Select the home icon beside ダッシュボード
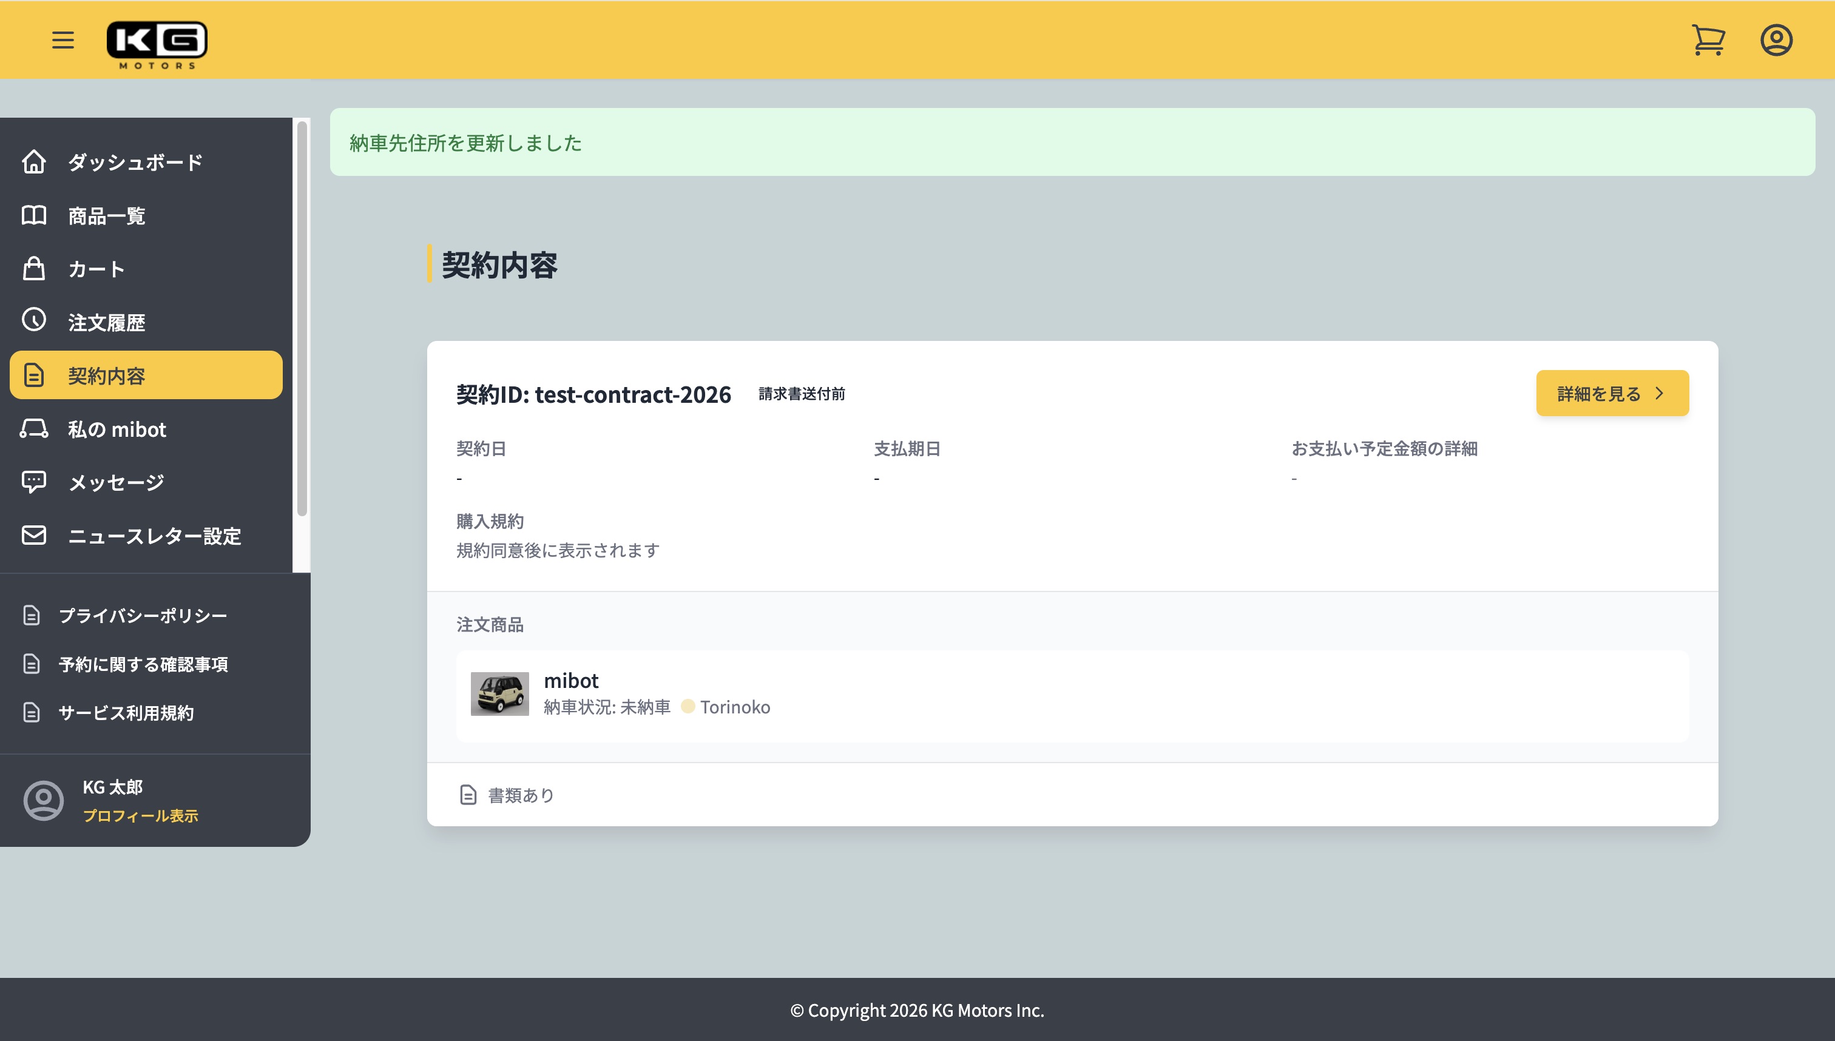 pos(33,163)
